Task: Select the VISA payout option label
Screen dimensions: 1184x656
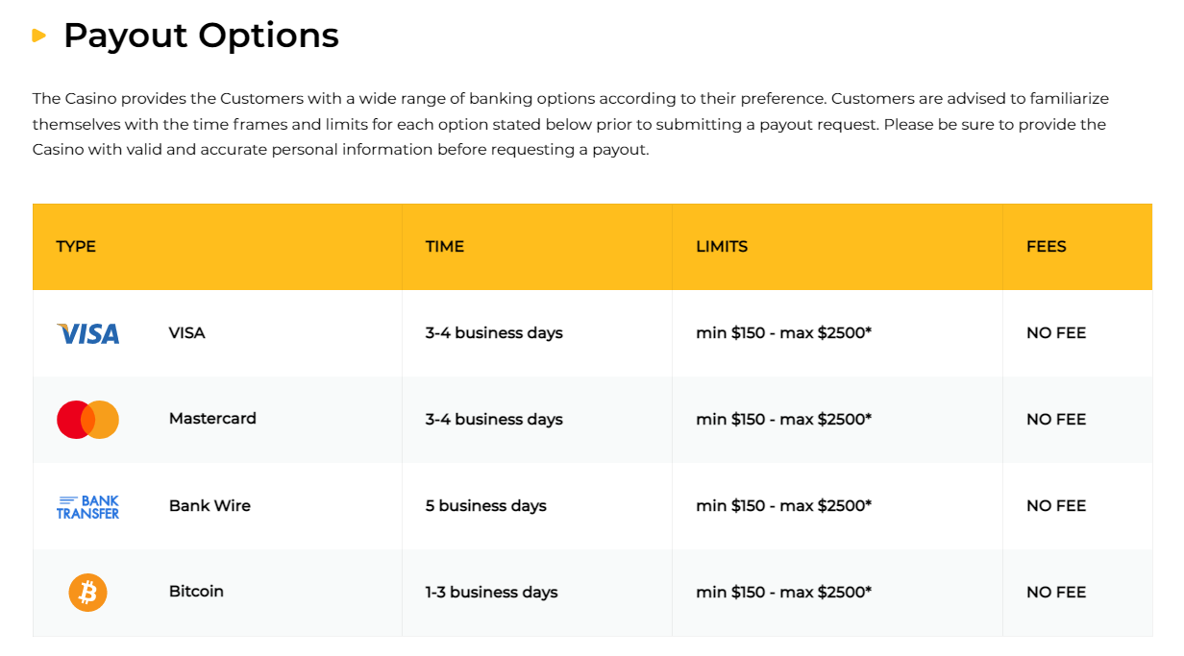Action: coord(187,333)
